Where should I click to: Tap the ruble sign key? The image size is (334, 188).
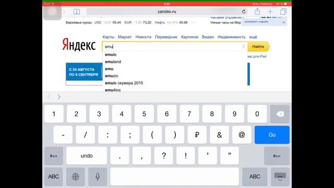click(197, 135)
